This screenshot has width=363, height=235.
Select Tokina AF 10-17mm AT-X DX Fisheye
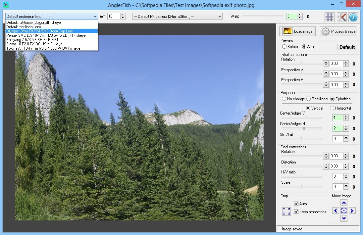52,48
